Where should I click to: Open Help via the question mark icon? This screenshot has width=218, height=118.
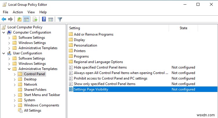(44, 19)
